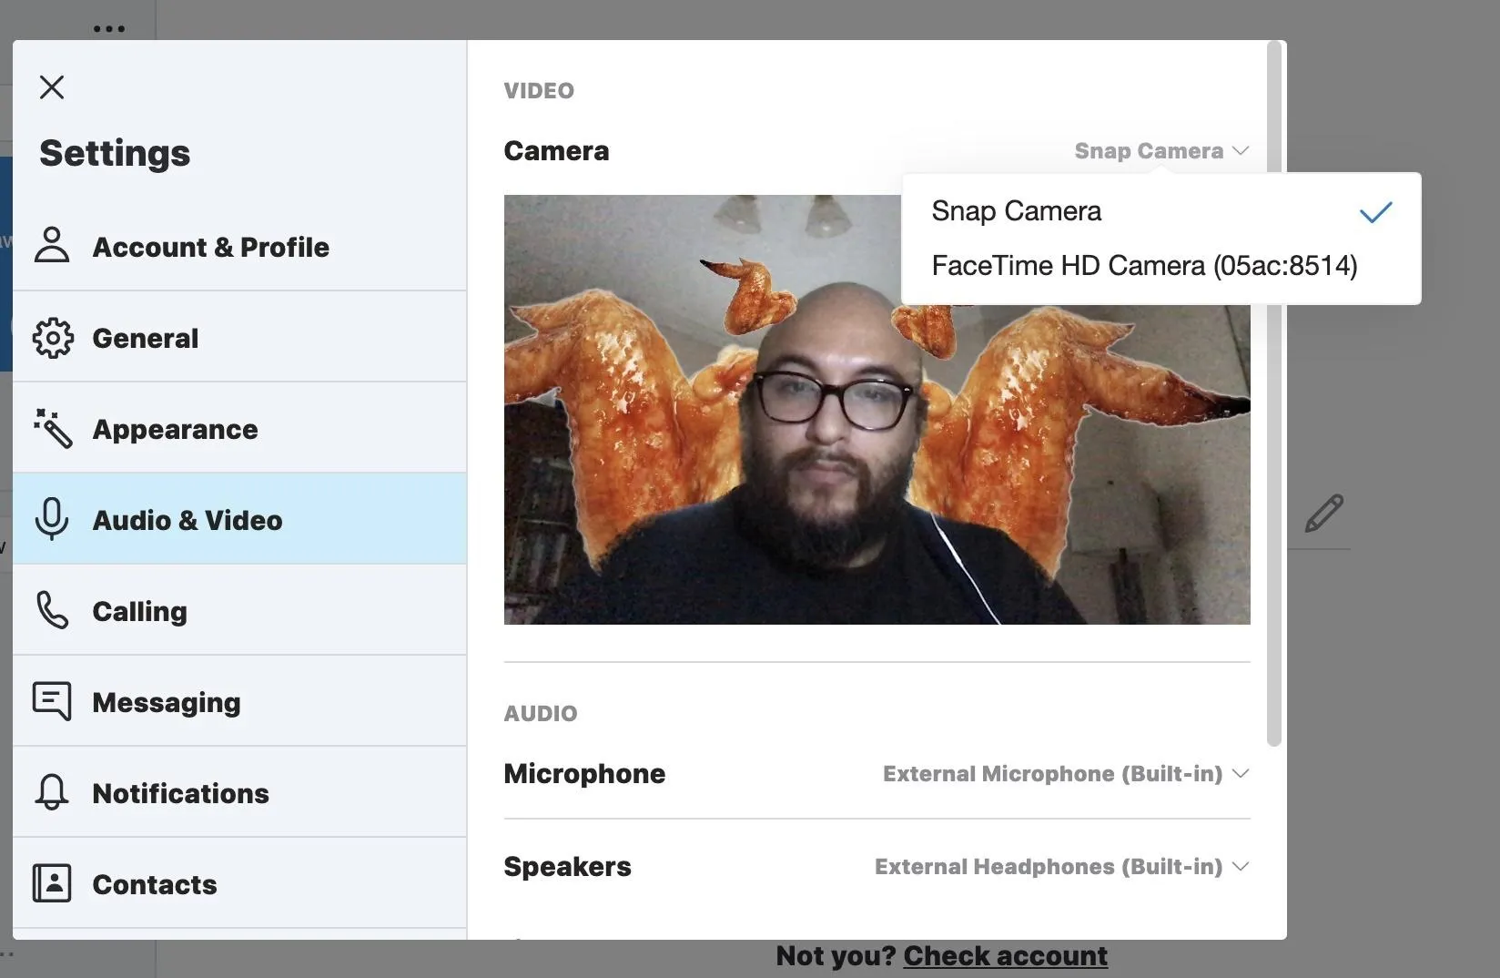Select FaceTime HD Camera (05ac:8514)
The height and width of the screenshot is (978, 1500).
(x=1160, y=266)
